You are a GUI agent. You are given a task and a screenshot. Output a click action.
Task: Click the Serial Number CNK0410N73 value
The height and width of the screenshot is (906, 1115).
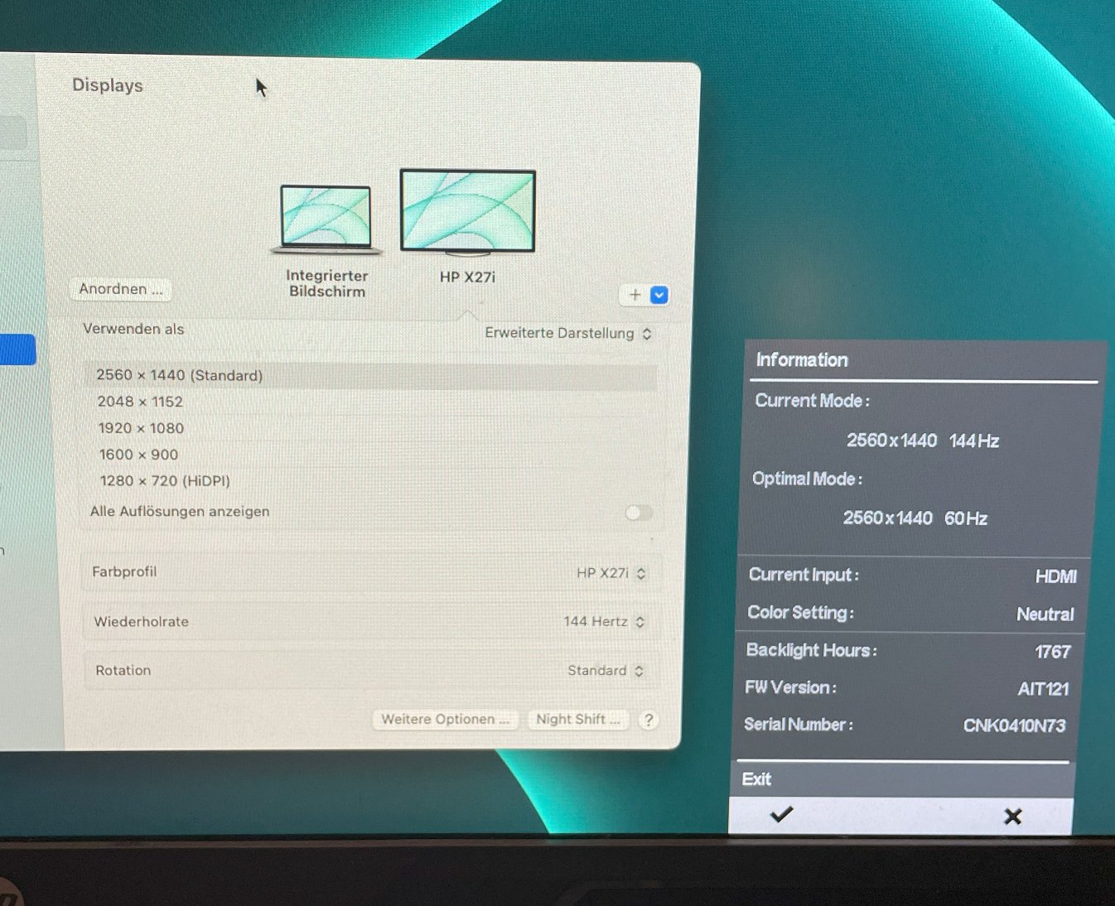(x=1015, y=725)
